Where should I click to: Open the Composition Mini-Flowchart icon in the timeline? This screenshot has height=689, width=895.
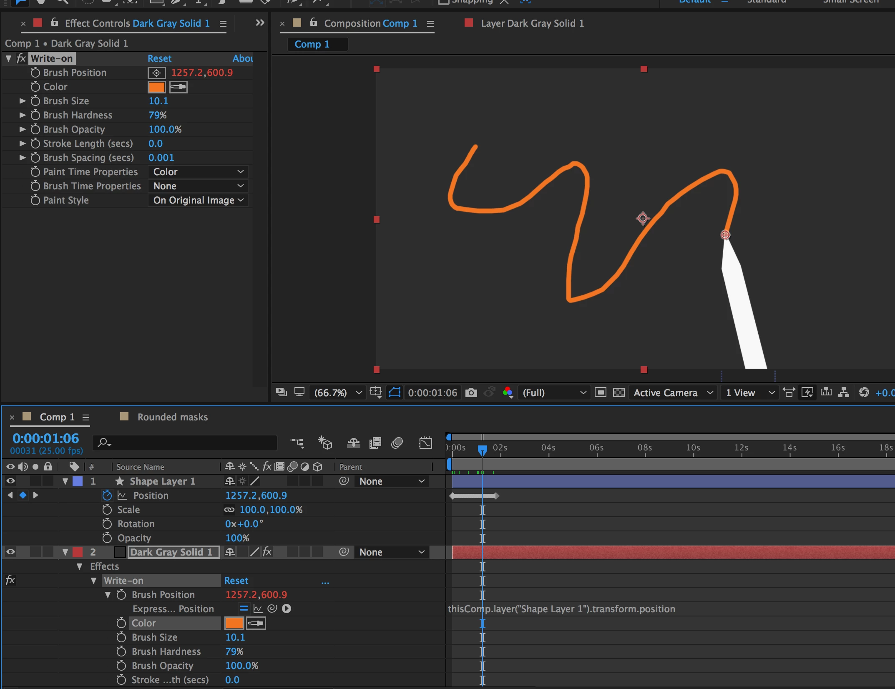click(x=297, y=443)
